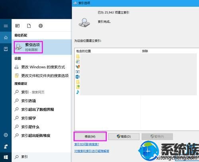The image size is (199, 162).
Task: Open 更改文件和文件夹的搜索选项 setting
Action: coord(41,76)
